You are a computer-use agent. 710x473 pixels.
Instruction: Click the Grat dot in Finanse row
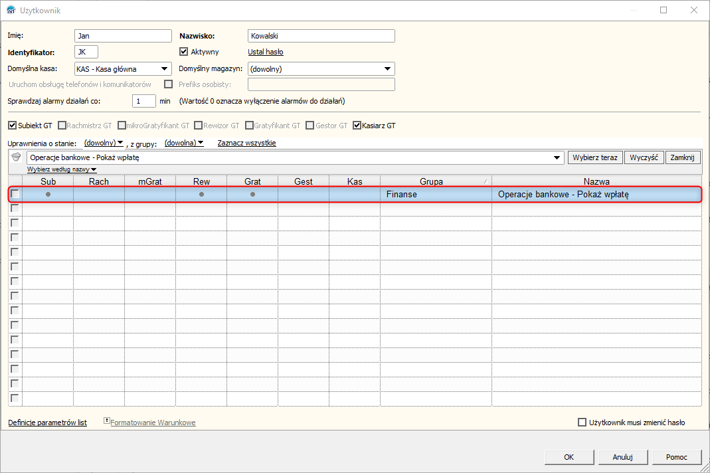(x=252, y=195)
